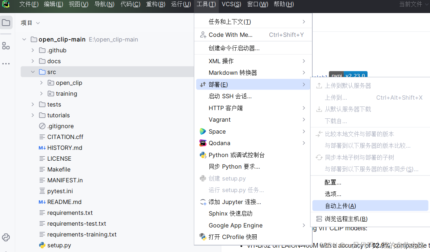Expand the .github folder
430x252 pixels.
tap(32, 50)
